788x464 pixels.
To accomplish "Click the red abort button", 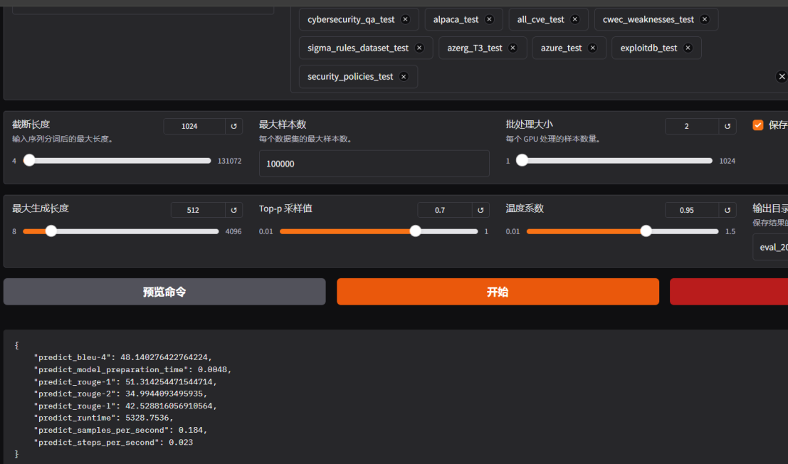I will (x=729, y=292).
